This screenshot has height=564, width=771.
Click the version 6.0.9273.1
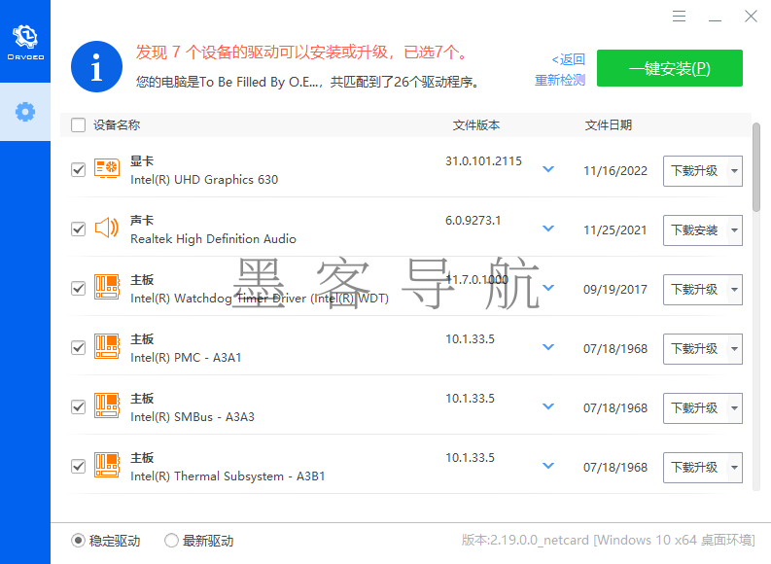tap(473, 221)
